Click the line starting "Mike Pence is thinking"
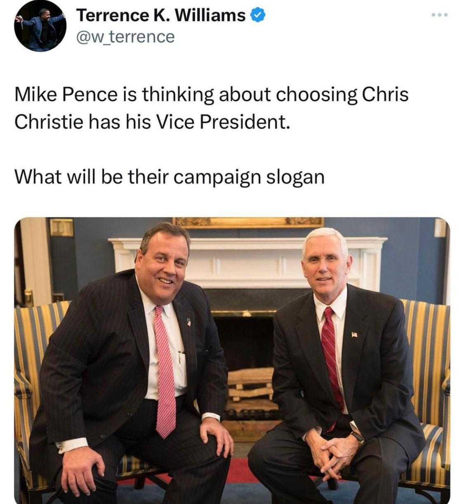 point(211,94)
